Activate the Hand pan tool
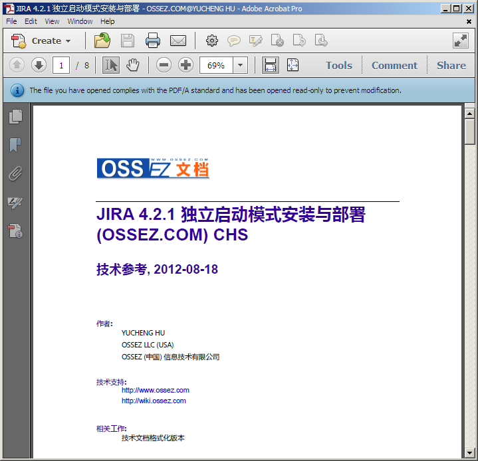Screen dimensions: 478x461 pos(132,65)
